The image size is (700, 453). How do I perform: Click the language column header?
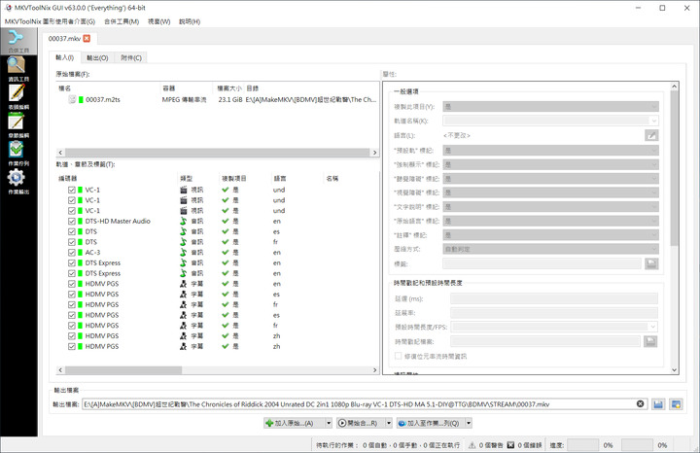tap(297, 178)
